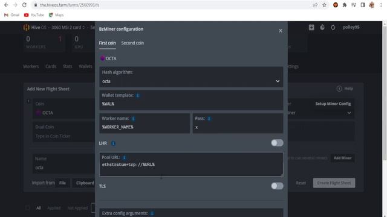This screenshot has height=217, width=387.
Task: Expand the miner dropdown chevron
Action: coord(349,113)
